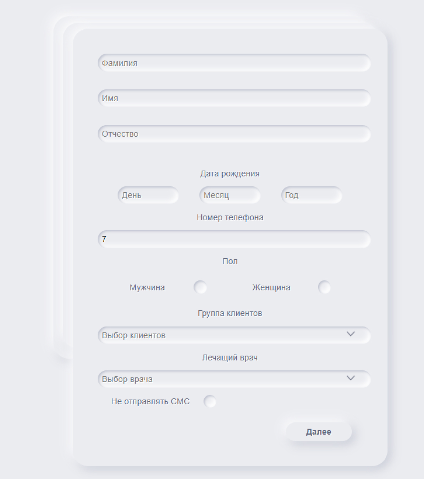Image resolution: width=424 pixels, height=479 pixels.
Task: Click the Не отправлять СМС label
Action: click(150, 401)
